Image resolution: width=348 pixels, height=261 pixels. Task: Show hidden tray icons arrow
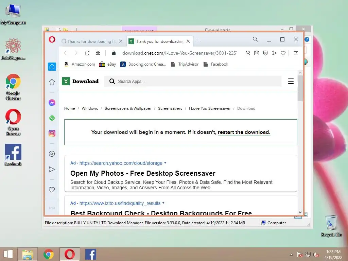coord(291,255)
